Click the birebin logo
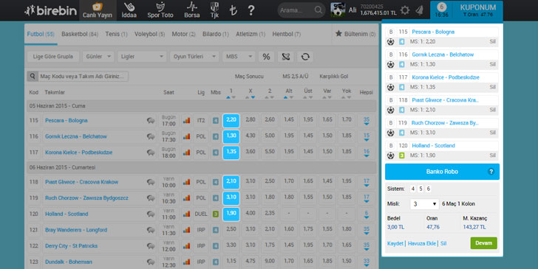Screen dimensions: 538x269 50,10
